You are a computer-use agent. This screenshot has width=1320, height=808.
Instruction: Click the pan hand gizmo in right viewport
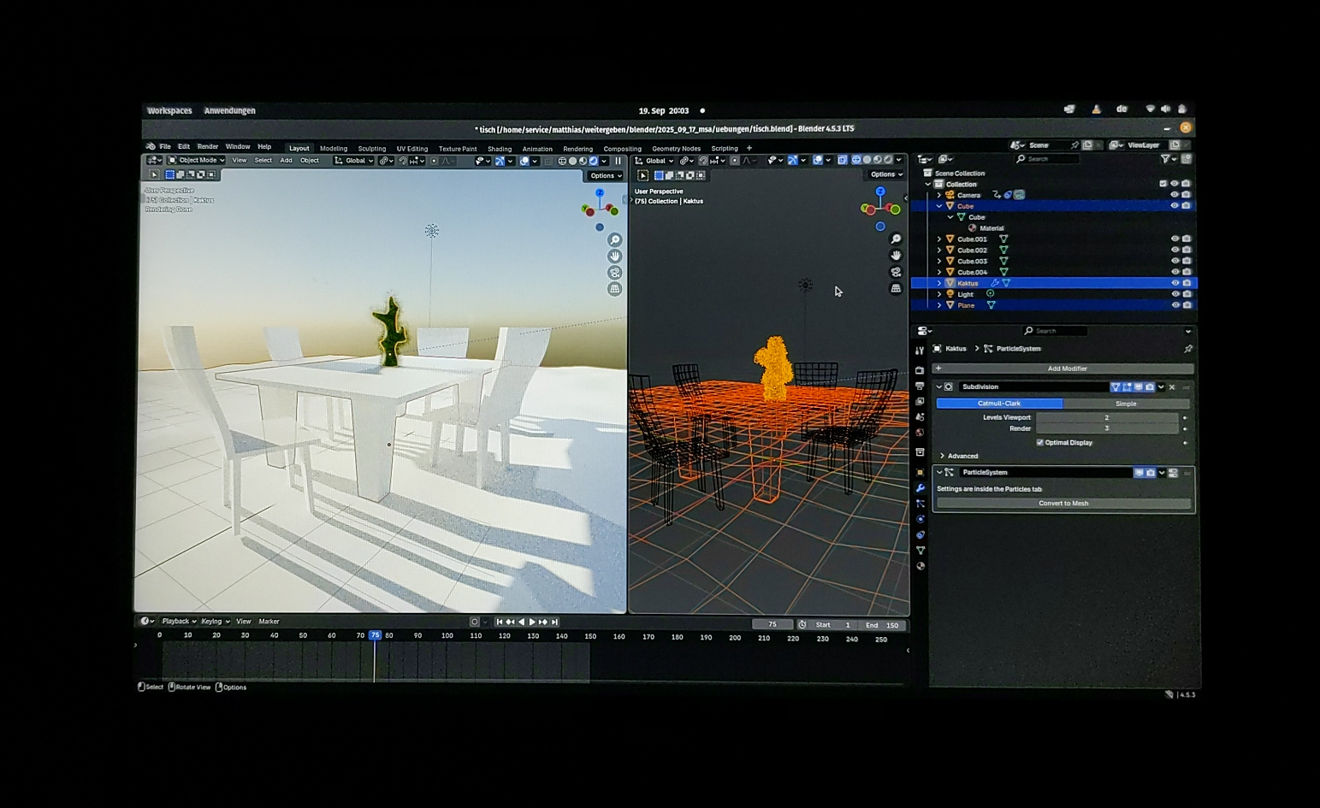click(x=896, y=256)
